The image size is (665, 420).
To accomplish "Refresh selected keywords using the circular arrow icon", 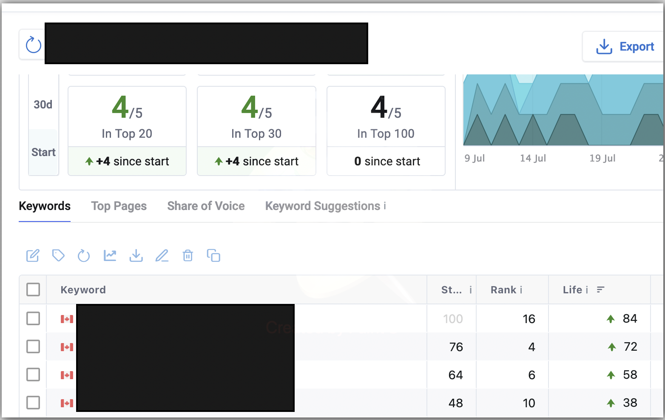I will [x=84, y=255].
